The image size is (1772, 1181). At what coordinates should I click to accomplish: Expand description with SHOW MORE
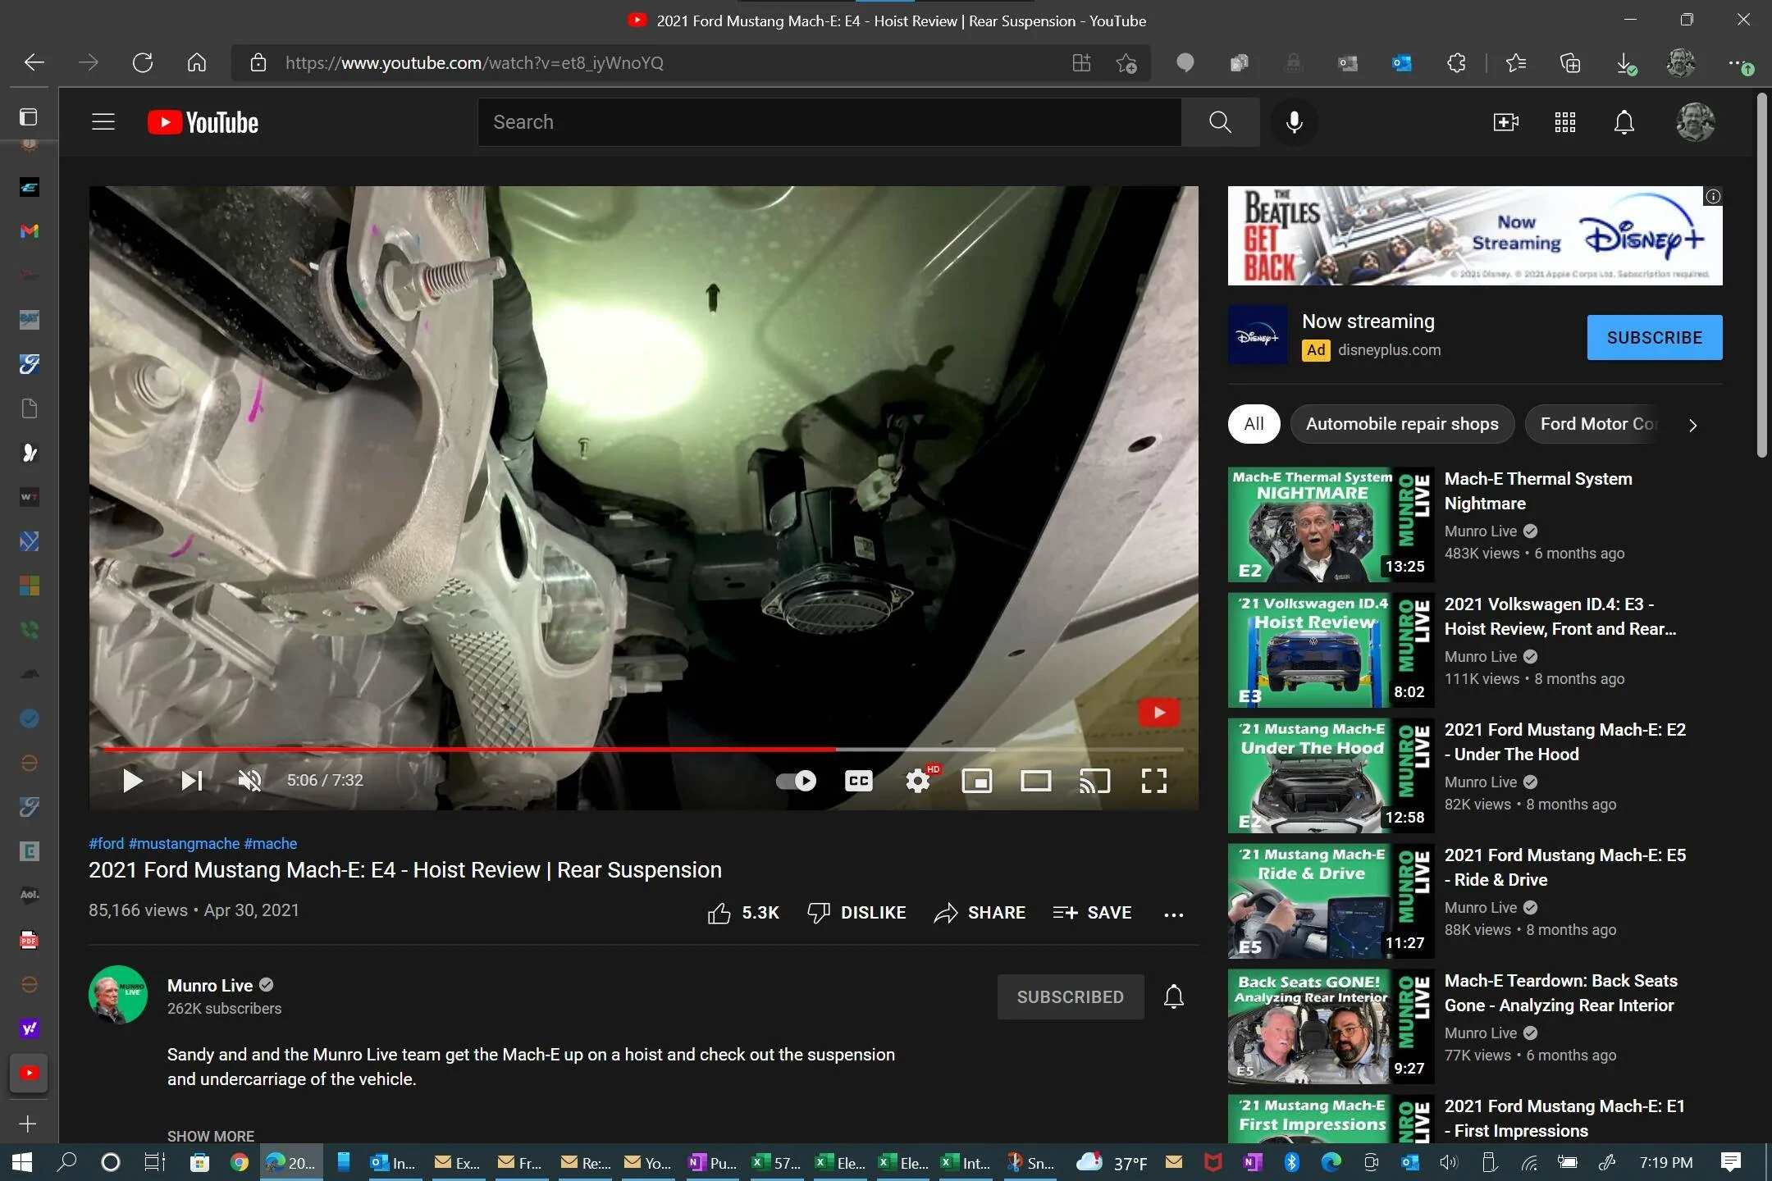[211, 1136]
